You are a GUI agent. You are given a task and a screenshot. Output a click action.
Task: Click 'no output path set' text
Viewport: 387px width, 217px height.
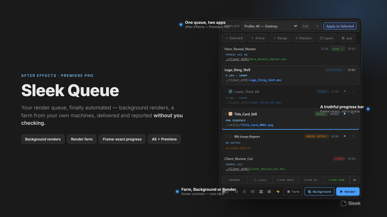click(238, 148)
